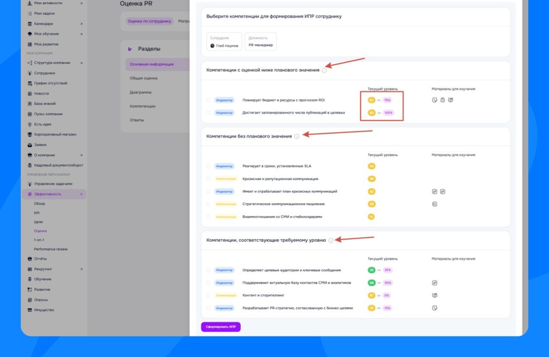This screenshot has width=549, height=357.
Task: Expand Мои активности submenu arrow
Action: click(81, 3)
